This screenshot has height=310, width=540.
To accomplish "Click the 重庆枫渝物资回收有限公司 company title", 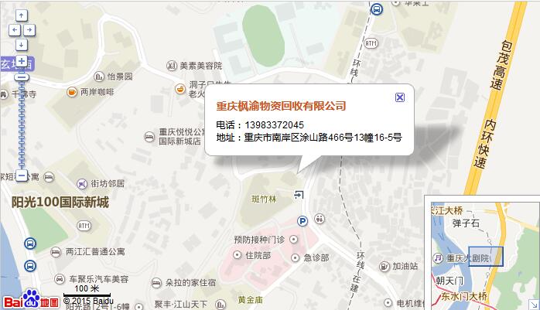I will pyautogui.click(x=281, y=106).
